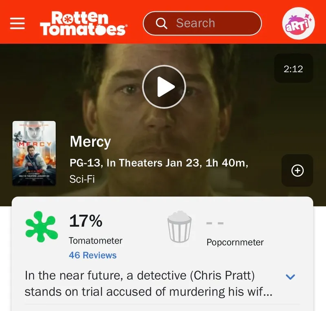Open the Mercy movie poster thumbnail

click(34, 153)
